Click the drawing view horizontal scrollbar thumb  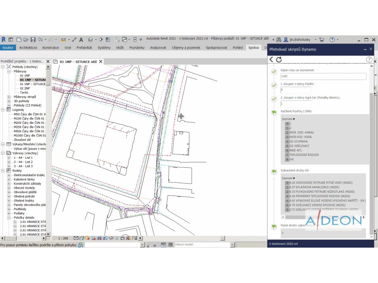[223, 238]
